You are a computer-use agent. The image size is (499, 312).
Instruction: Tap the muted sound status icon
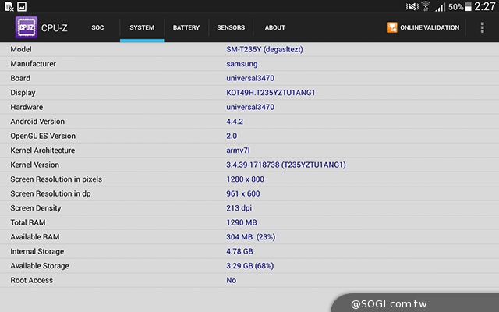pos(412,6)
